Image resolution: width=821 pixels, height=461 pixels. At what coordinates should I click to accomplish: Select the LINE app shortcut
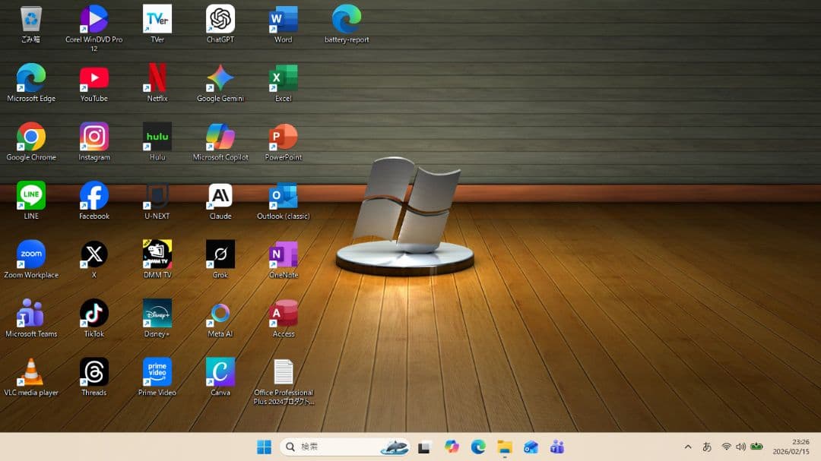coord(31,196)
